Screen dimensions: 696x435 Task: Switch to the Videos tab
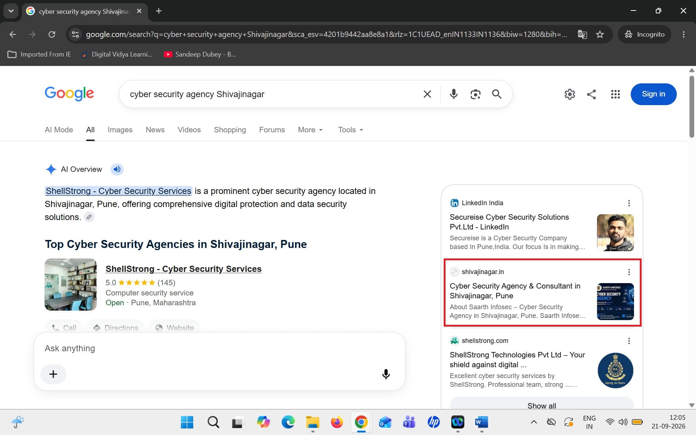point(189,130)
